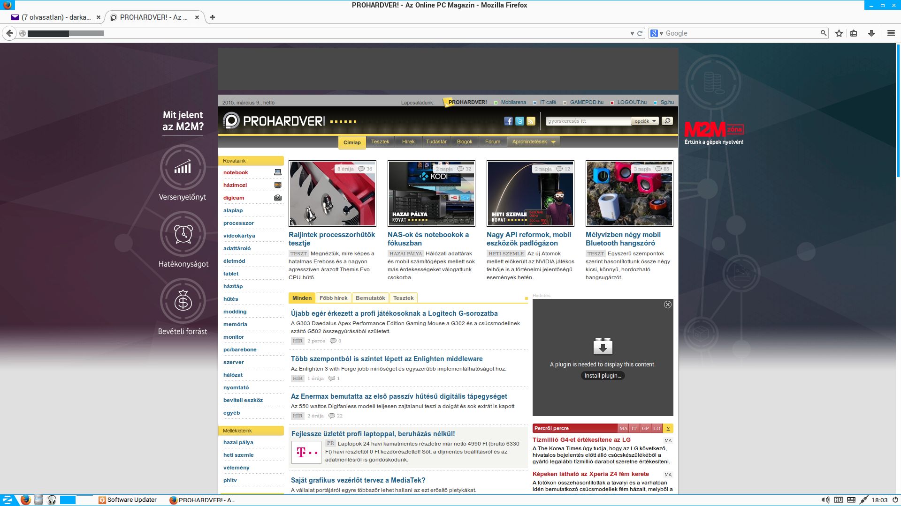Filter Percről percre by MA
Viewport: 901px width, 506px height.
623,428
